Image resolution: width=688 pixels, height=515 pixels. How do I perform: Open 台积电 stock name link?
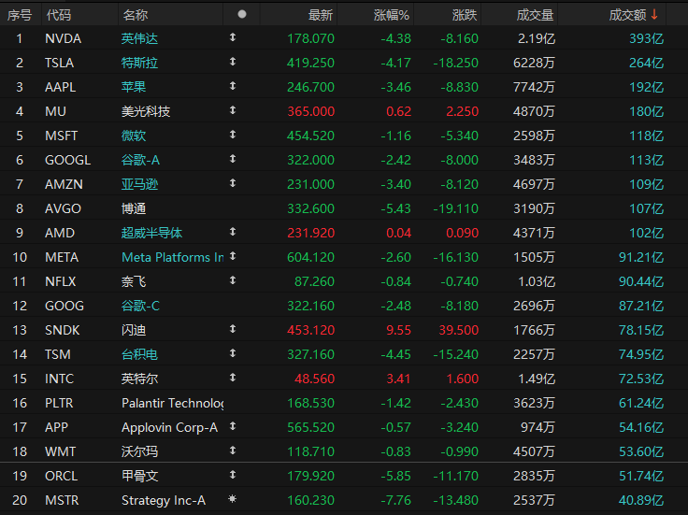point(139,354)
